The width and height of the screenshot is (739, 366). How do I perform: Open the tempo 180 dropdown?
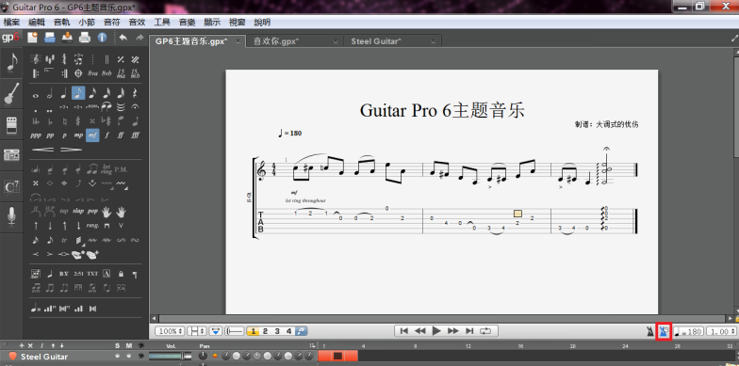click(x=688, y=331)
